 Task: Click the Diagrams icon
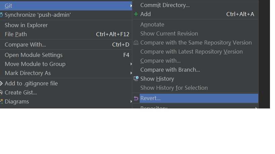coord(1,102)
